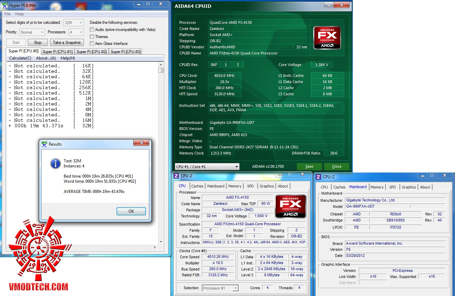Click the Results dialog title icon
Image resolution: width=455 pixels, height=296 pixels.
[x=44, y=144]
